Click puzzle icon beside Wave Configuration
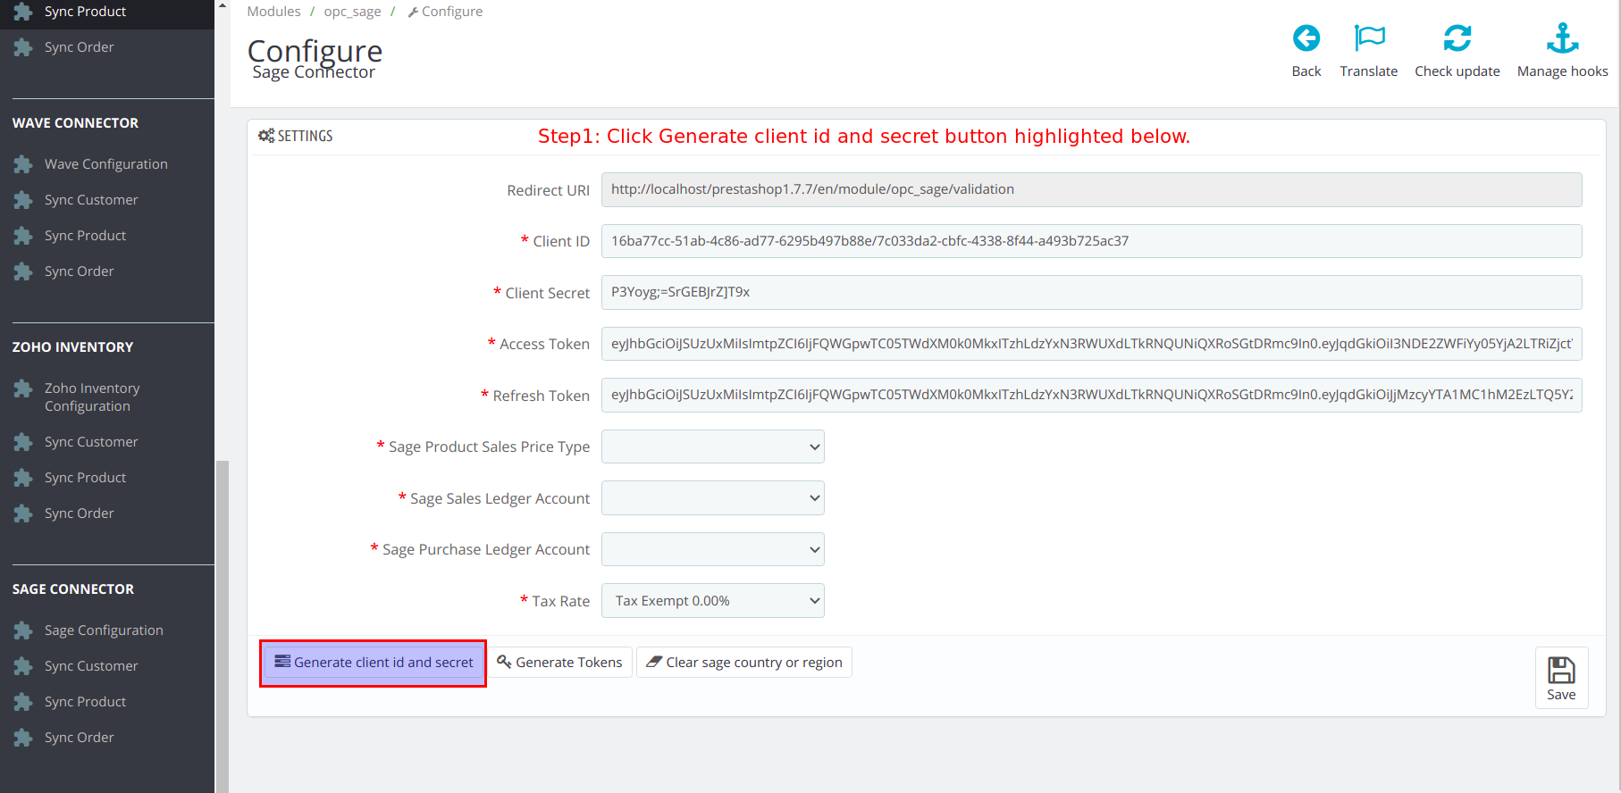 [x=23, y=164]
